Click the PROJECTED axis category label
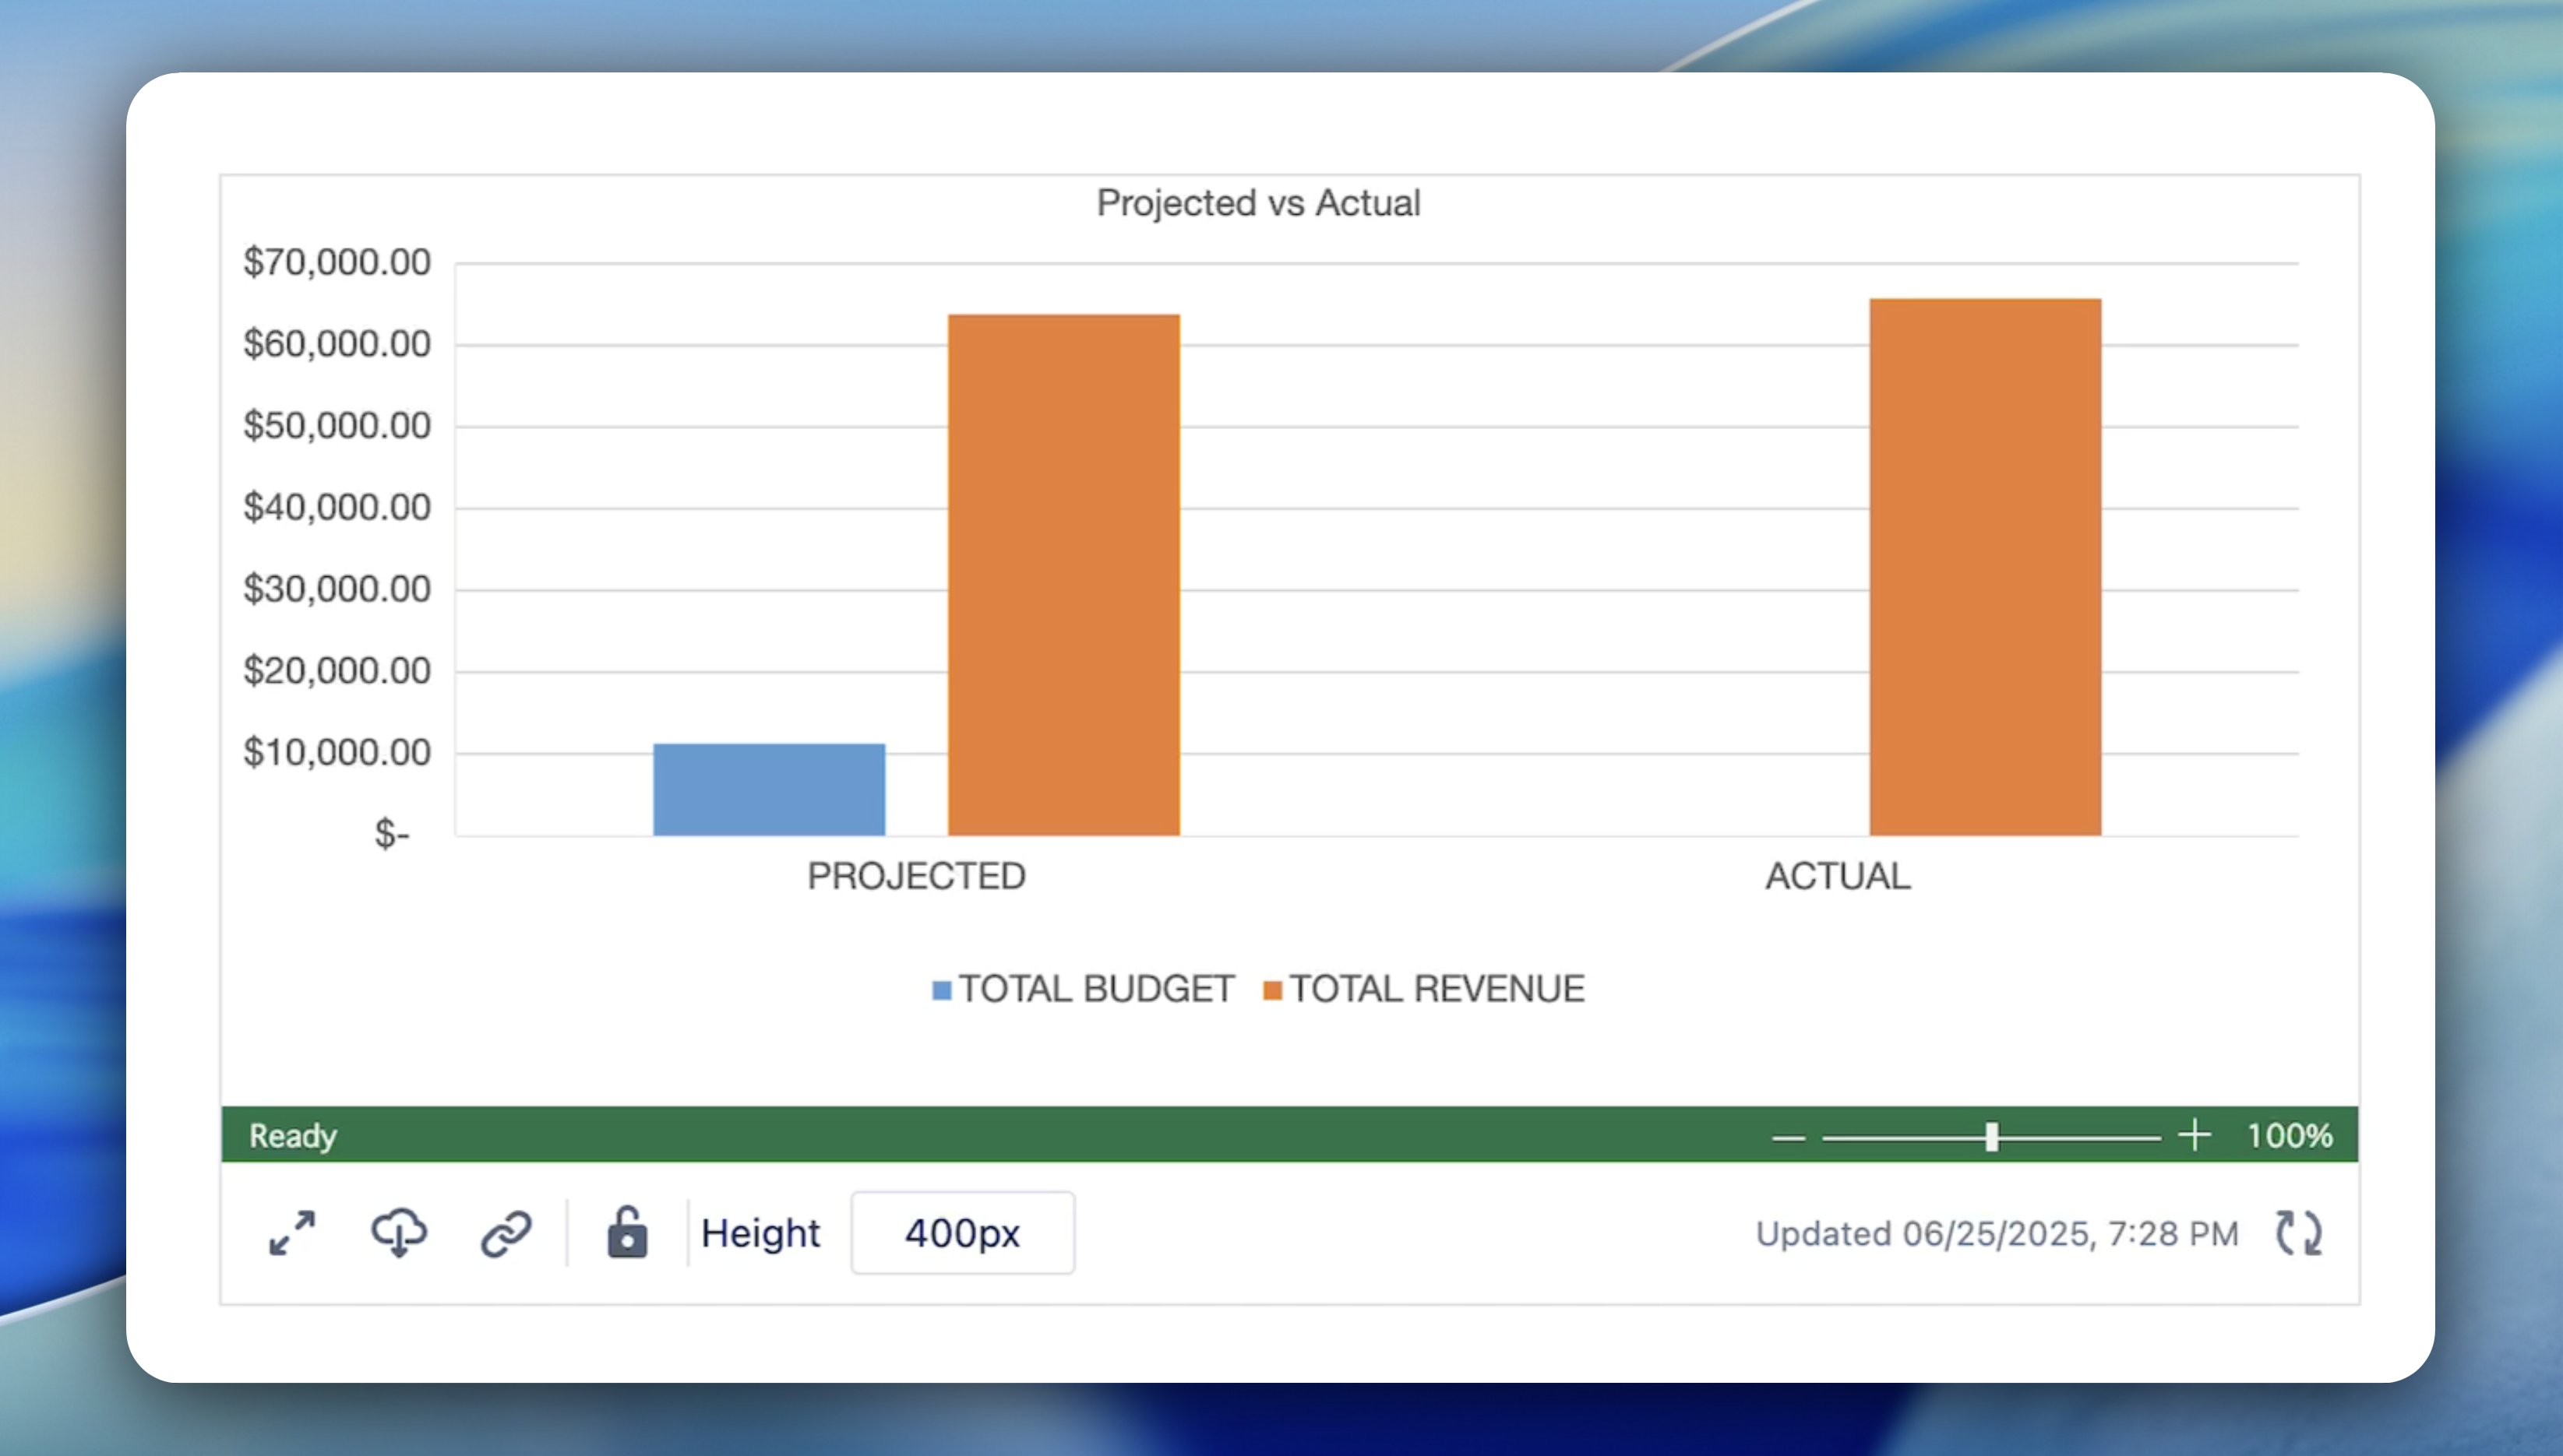 915,876
